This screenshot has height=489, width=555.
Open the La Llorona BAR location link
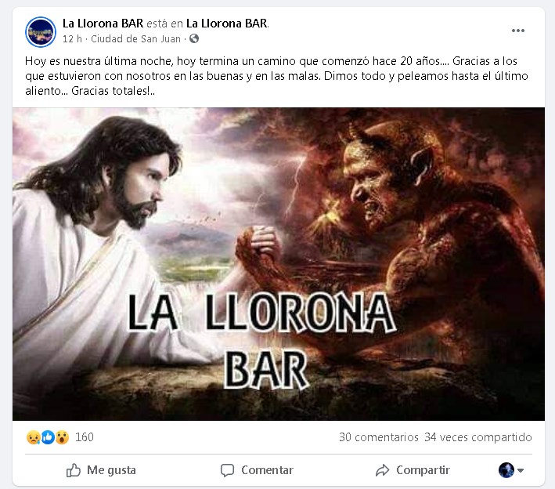click(x=227, y=24)
